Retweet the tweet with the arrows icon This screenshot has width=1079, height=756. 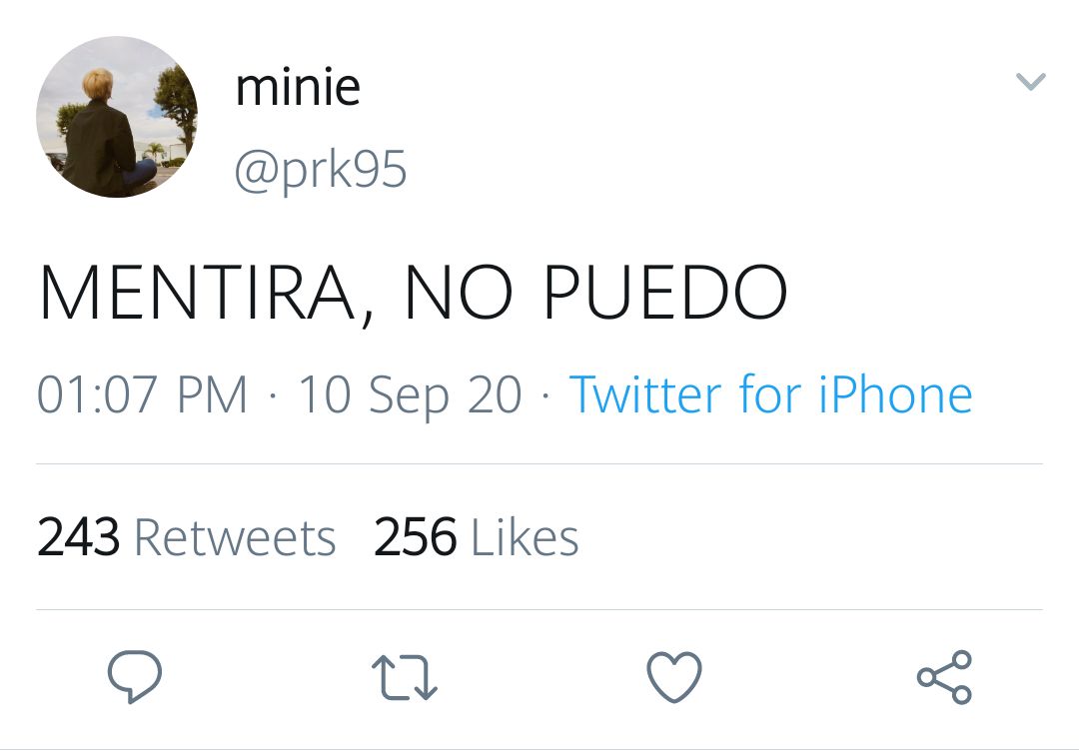pyautogui.click(x=405, y=677)
